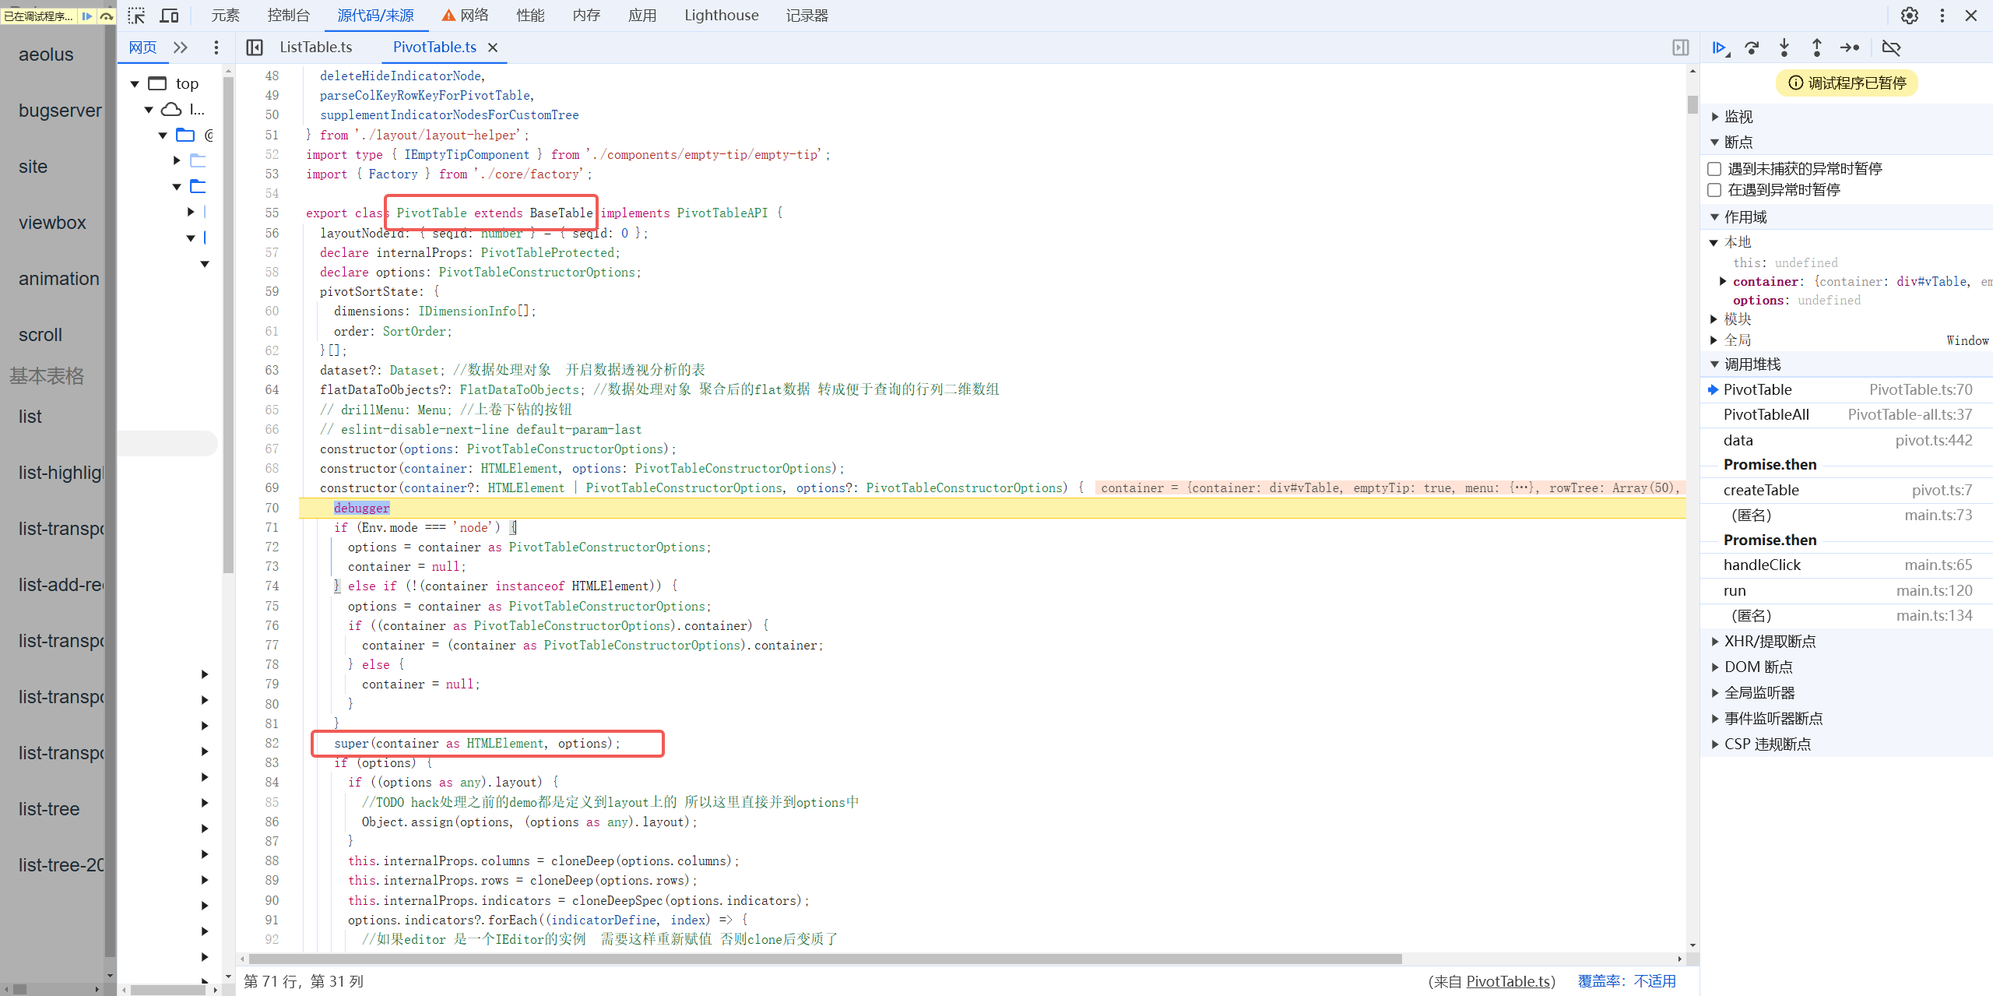Image resolution: width=1993 pixels, height=996 pixels.
Task: Click the step over next function icon
Action: [1752, 48]
